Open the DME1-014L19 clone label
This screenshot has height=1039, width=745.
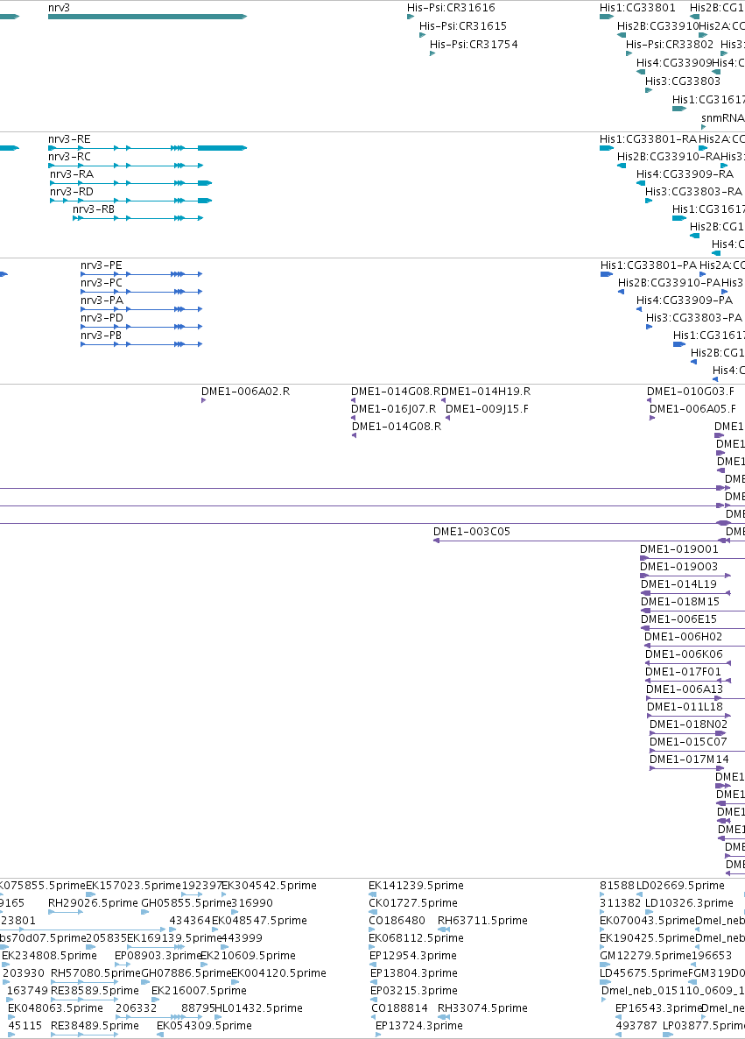click(x=678, y=584)
